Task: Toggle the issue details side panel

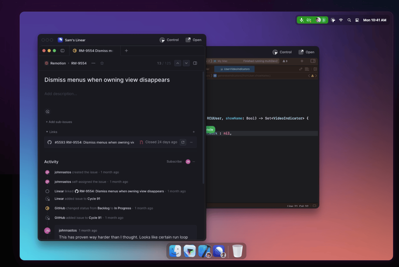Action: (195, 63)
